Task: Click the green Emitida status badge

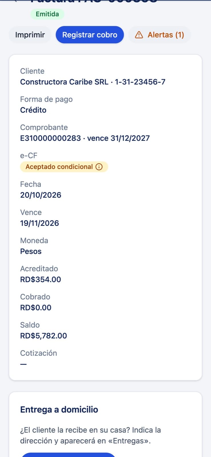Action: point(47,14)
